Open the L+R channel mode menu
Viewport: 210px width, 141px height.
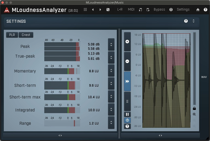120,9
